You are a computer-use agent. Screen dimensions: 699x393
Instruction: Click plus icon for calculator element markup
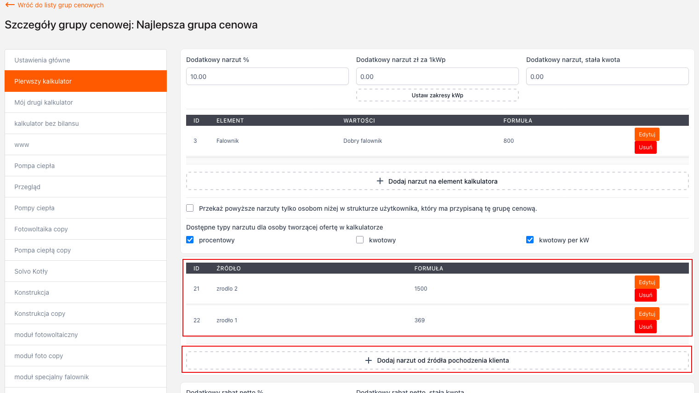(380, 181)
